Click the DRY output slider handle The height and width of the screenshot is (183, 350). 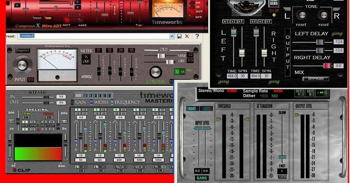pyautogui.click(x=170, y=62)
